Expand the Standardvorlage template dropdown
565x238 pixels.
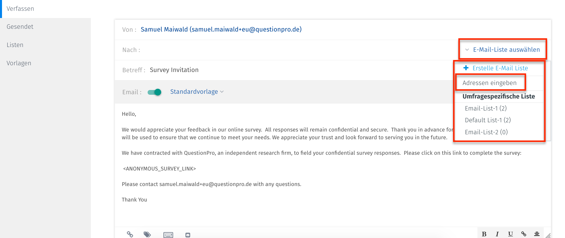(197, 91)
